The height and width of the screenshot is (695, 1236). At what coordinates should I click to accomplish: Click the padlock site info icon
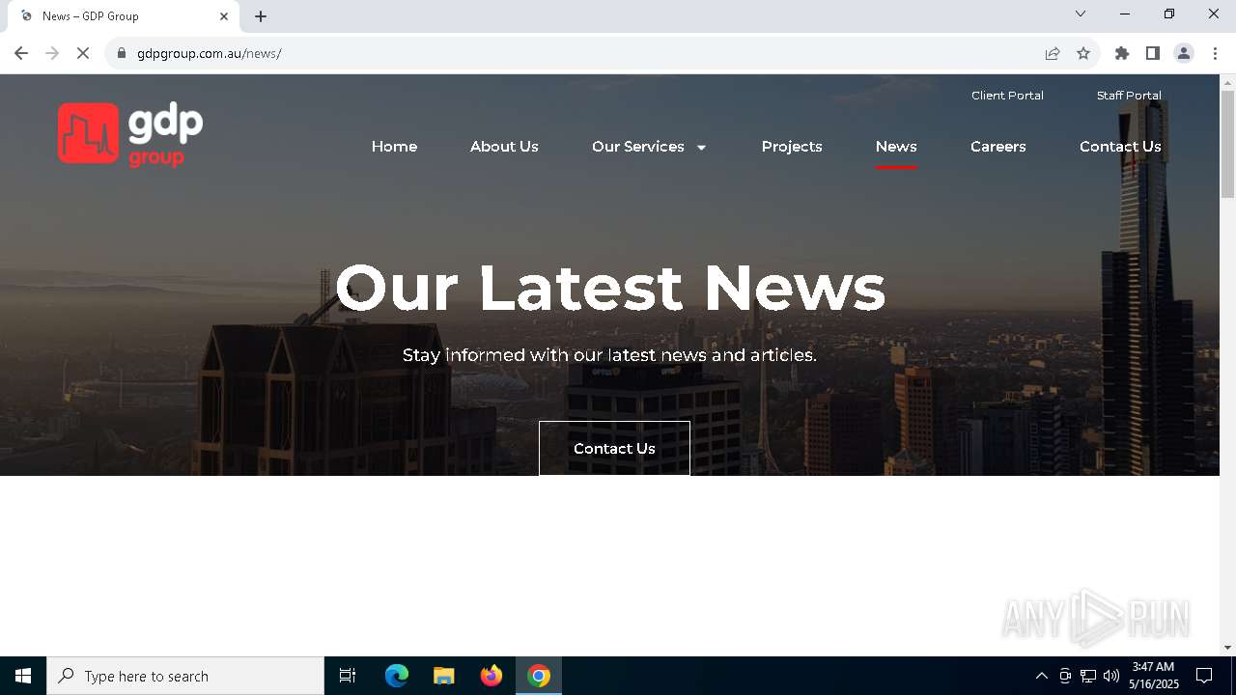coord(122,53)
